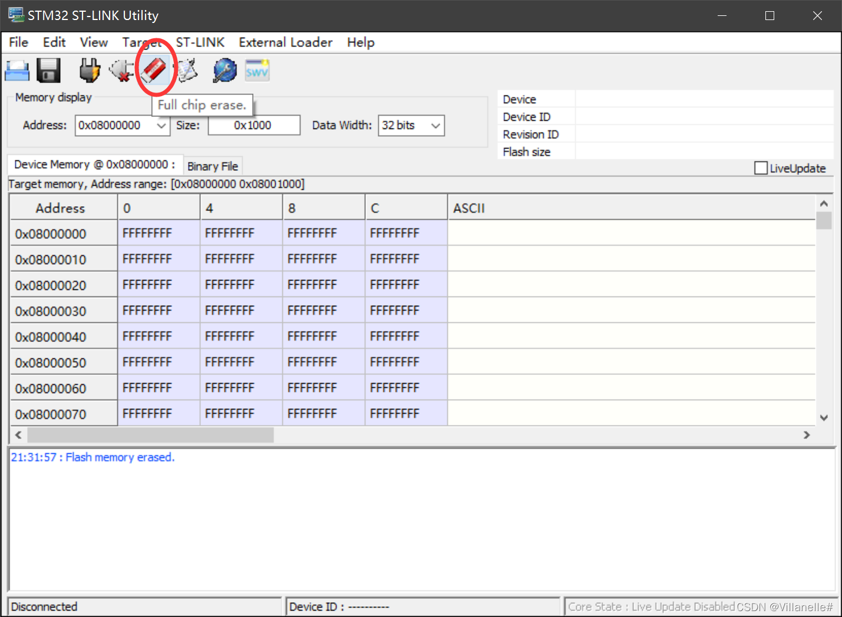Click the horizontal scrollbar thumb
Viewport: 842px width, 617px height.
150,435
